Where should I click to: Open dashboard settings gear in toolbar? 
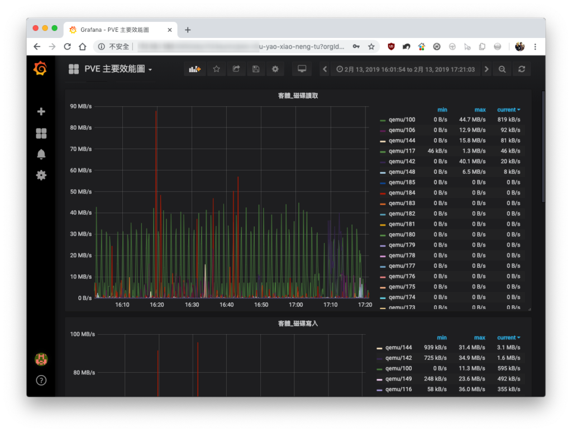(275, 69)
